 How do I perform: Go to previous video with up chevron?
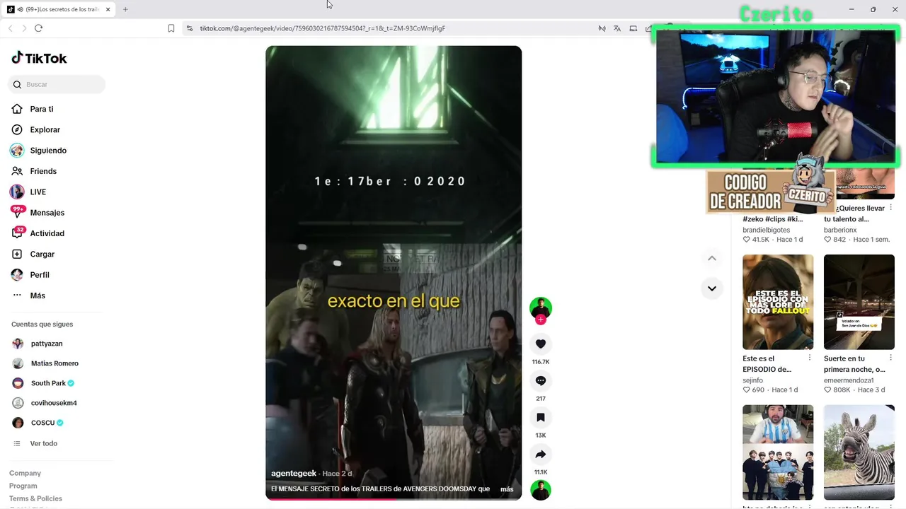pos(712,258)
